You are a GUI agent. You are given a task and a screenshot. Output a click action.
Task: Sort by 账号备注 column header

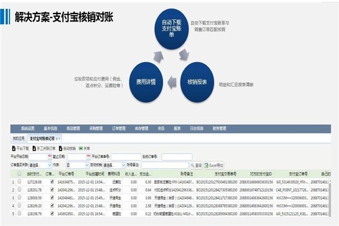click(x=186, y=174)
